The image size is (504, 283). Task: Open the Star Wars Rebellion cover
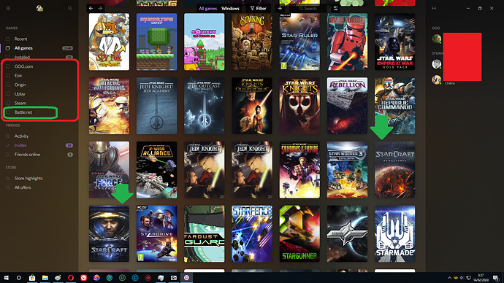click(x=347, y=106)
